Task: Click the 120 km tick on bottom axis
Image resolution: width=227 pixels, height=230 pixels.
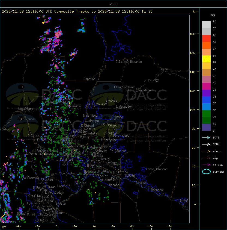Action: [169, 226]
